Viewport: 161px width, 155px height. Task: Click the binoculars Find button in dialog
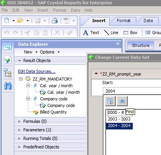point(122,101)
